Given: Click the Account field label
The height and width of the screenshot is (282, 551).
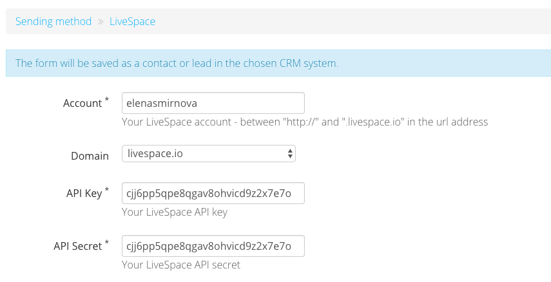Looking at the screenshot, I should (x=82, y=103).
